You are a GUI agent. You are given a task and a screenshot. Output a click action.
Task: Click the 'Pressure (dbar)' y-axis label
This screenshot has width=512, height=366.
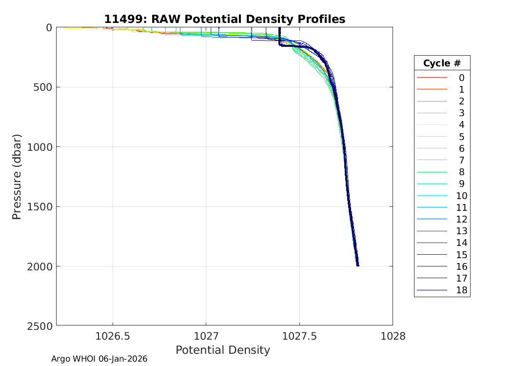[x=17, y=176]
